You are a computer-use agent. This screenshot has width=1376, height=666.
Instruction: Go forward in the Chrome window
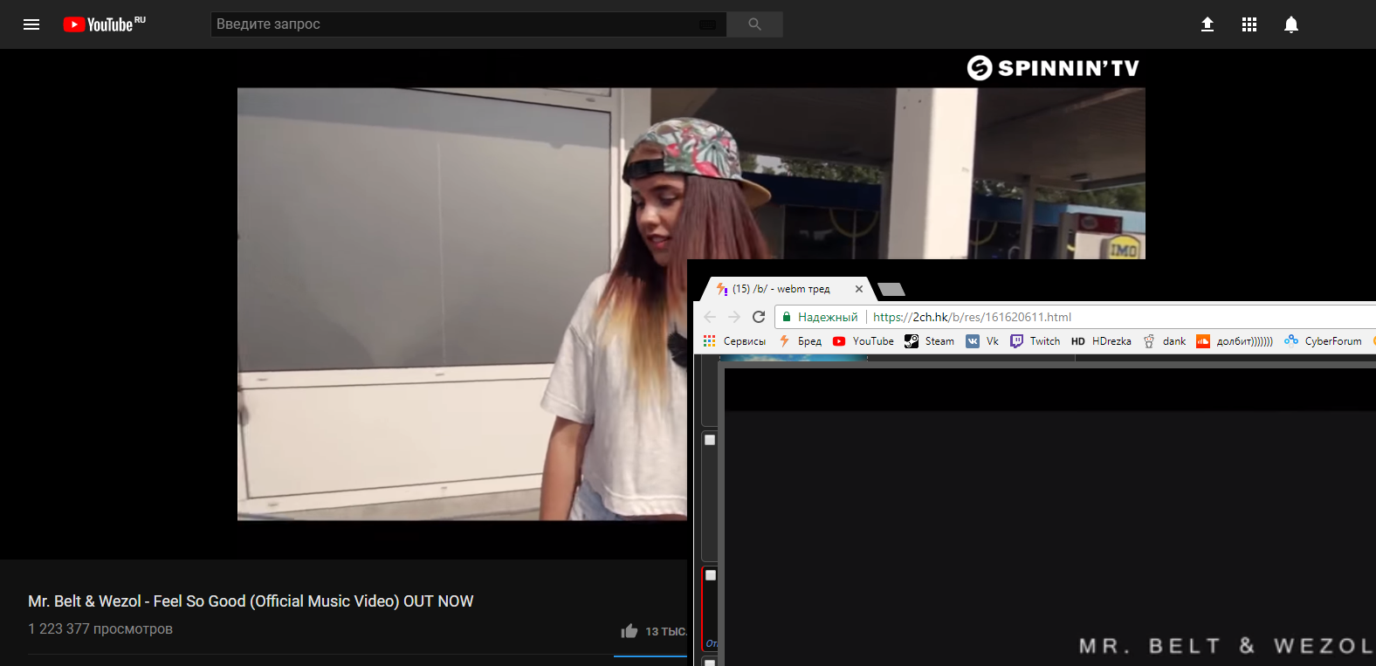click(734, 317)
